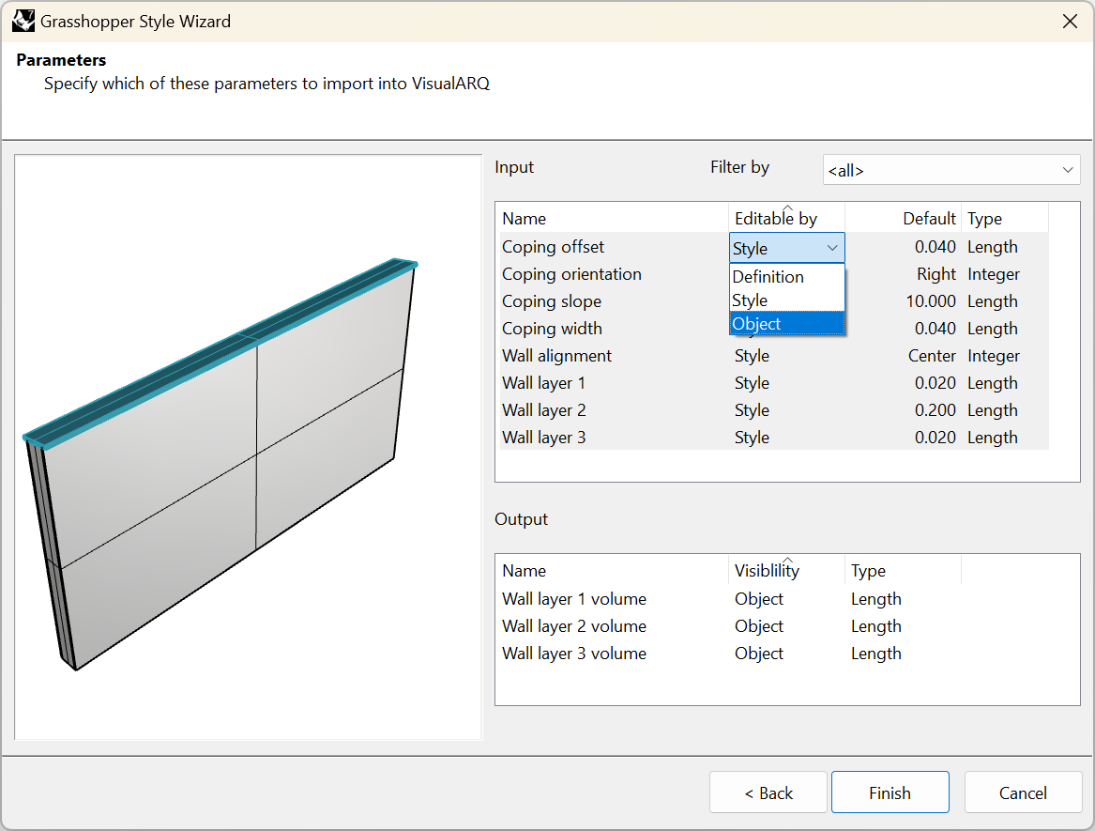Click the Object visibility of Wall layer 3 volume
This screenshot has height=831, width=1095.
(758, 654)
